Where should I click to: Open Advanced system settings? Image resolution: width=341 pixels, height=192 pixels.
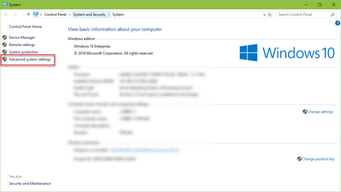click(x=30, y=59)
